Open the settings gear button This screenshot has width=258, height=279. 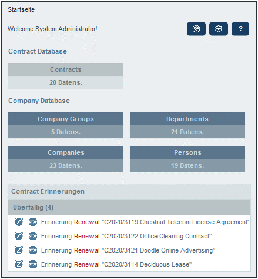(x=219, y=29)
